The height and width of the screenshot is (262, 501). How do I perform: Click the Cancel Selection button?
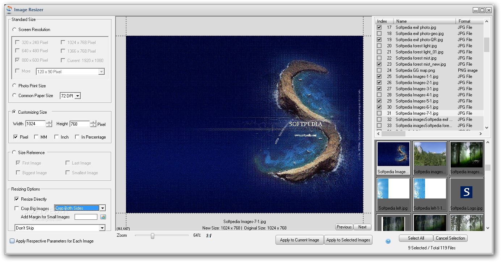click(x=450, y=238)
